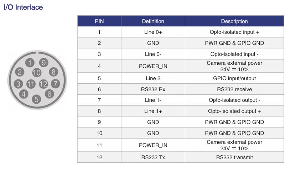
Task: Click the RS232 Rx definition cell
Action: pyautogui.click(x=153, y=89)
